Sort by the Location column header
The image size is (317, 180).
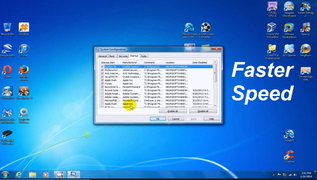point(177,62)
